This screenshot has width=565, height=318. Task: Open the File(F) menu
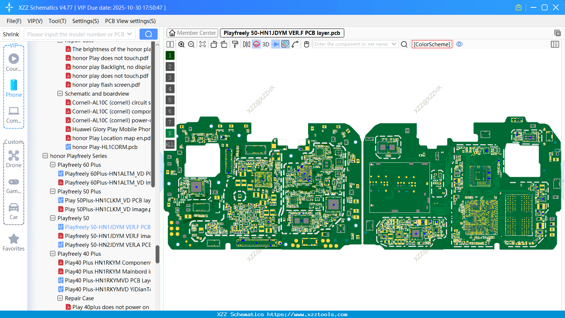[x=14, y=21]
